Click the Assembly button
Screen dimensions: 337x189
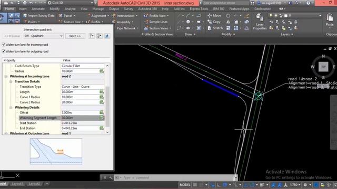(123, 22)
